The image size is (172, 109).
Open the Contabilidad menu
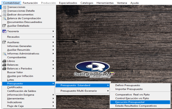[11, 3]
